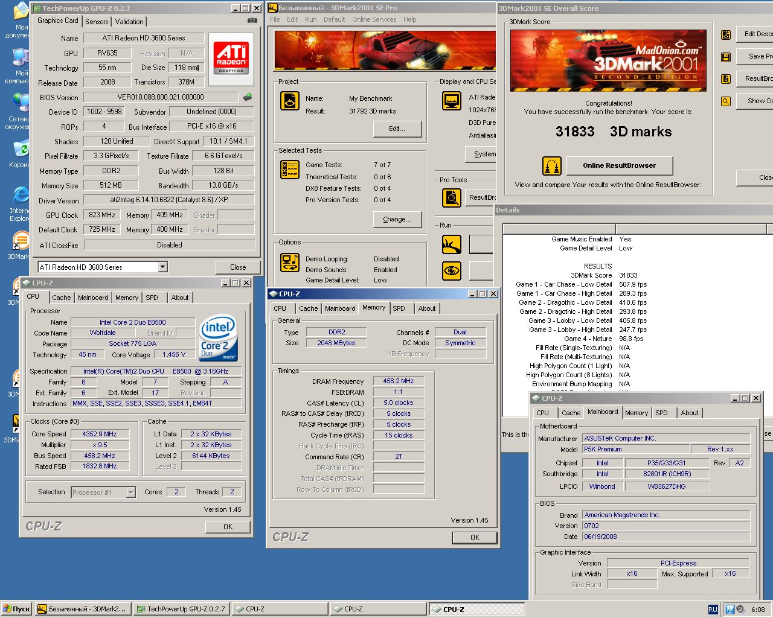
Task: Click the GPU-Z screenshot camera icon
Action: 252,21
